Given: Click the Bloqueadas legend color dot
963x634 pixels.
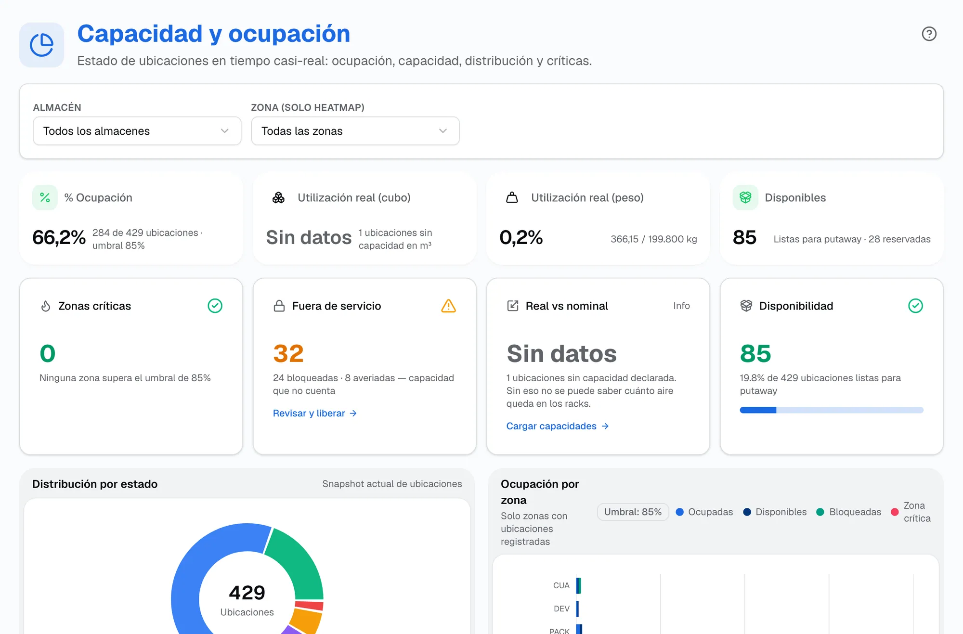Looking at the screenshot, I should click(820, 512).
